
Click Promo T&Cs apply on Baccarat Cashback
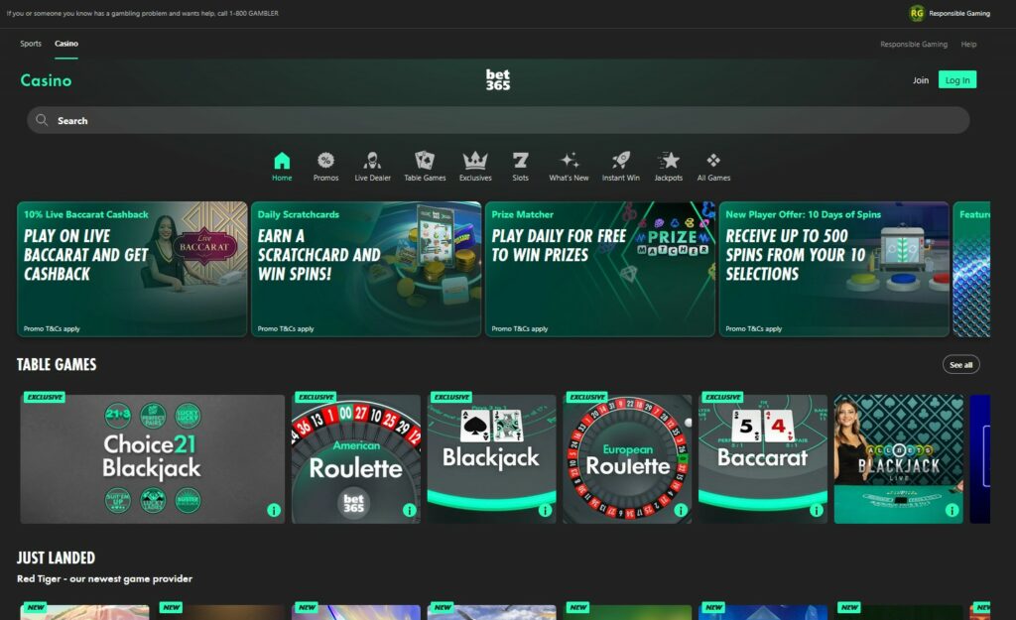coord(52,328)
